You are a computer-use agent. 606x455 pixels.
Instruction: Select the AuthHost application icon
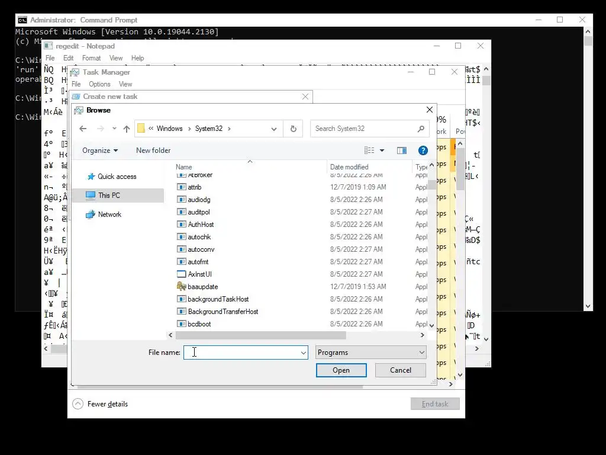pyautogui.click(x=181, y=225)
